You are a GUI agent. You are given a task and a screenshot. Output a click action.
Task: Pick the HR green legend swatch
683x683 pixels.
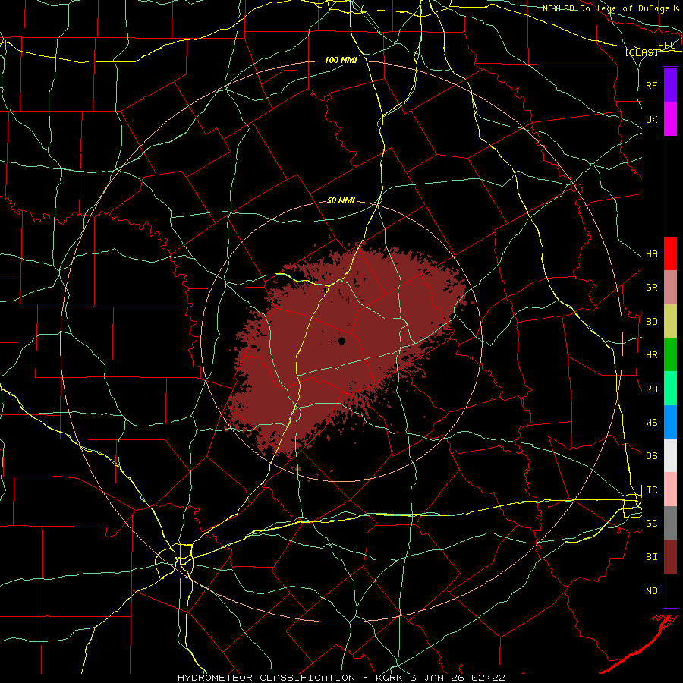670,355
